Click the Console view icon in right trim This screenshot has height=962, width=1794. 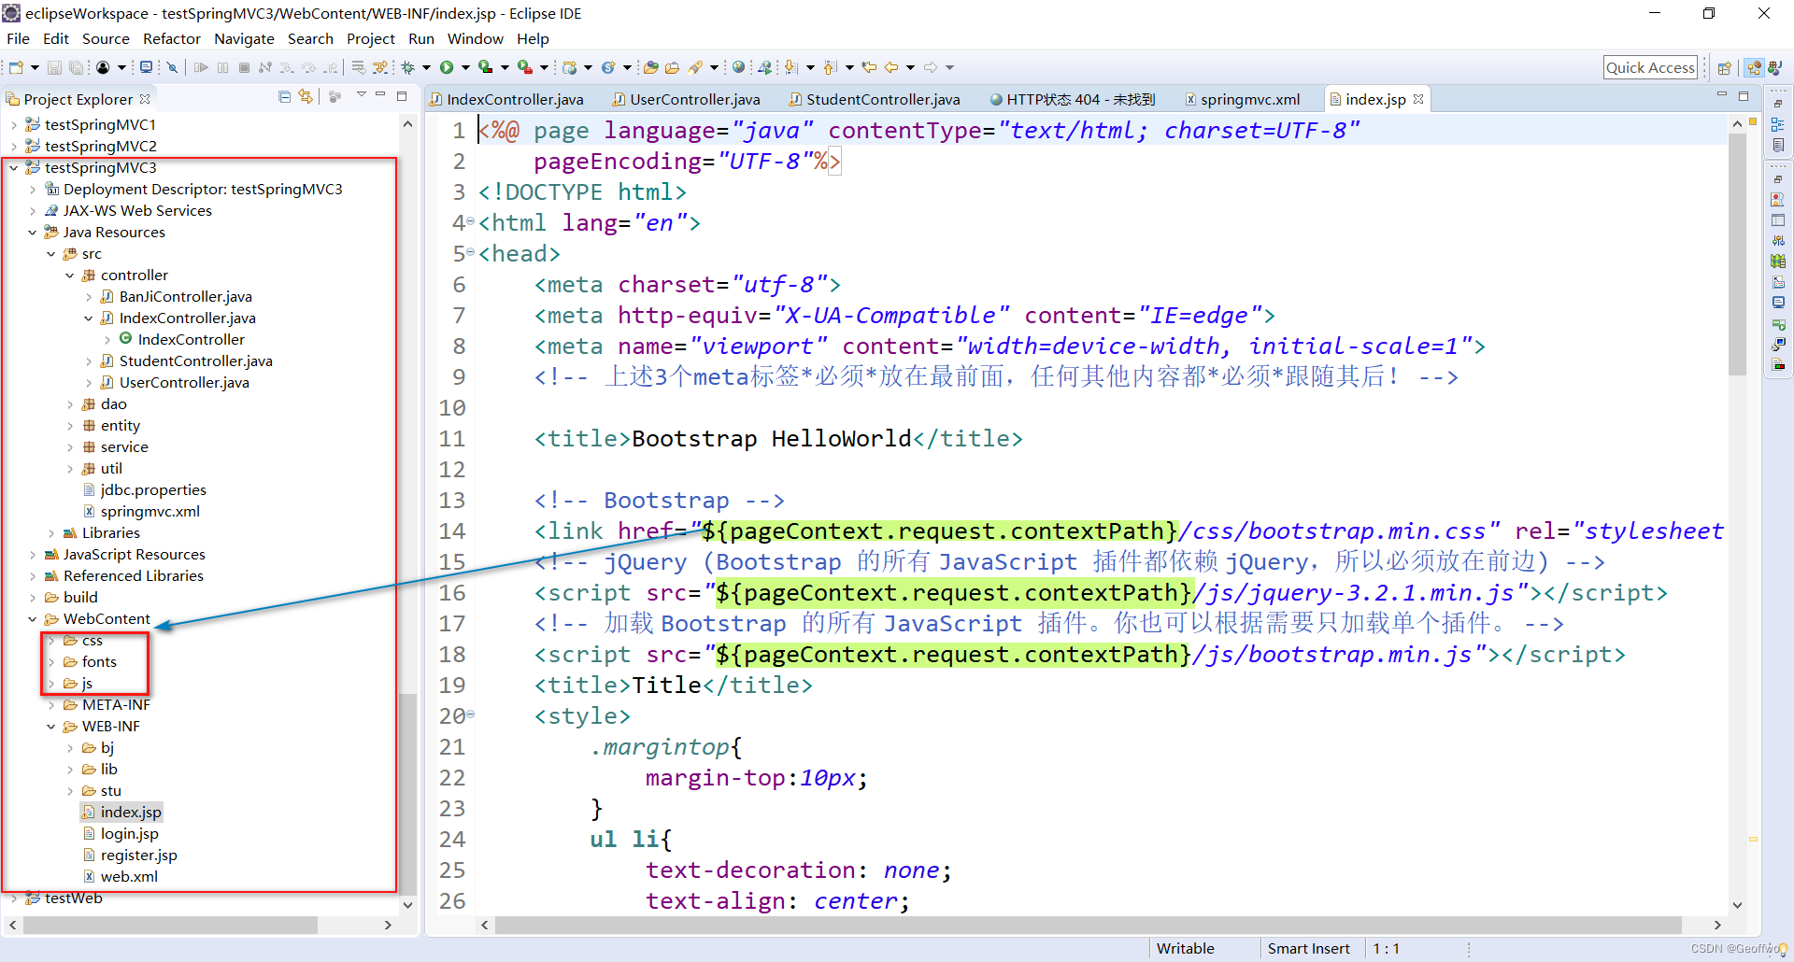coord(1778,303)
